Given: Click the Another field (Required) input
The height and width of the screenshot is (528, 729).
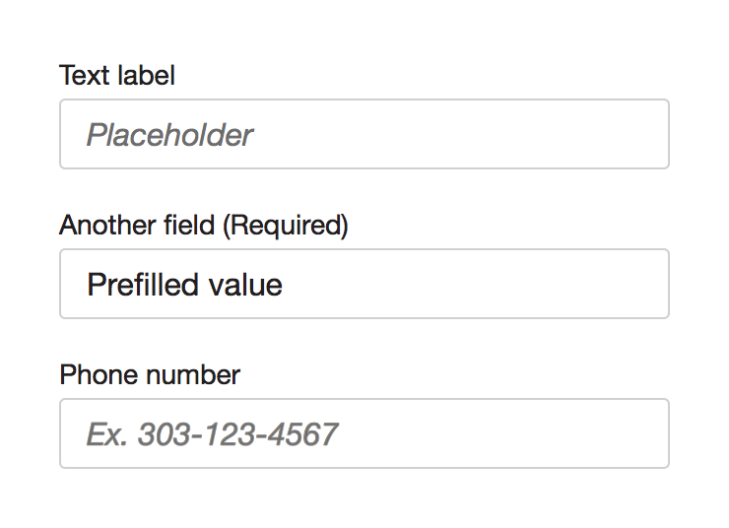Looking at the screenshot, I should [364, 284].
